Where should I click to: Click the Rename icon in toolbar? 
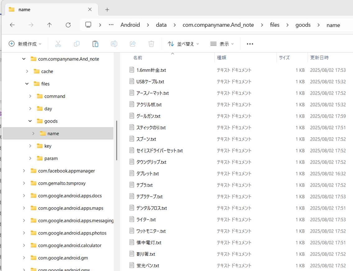(x=114, y=44)
